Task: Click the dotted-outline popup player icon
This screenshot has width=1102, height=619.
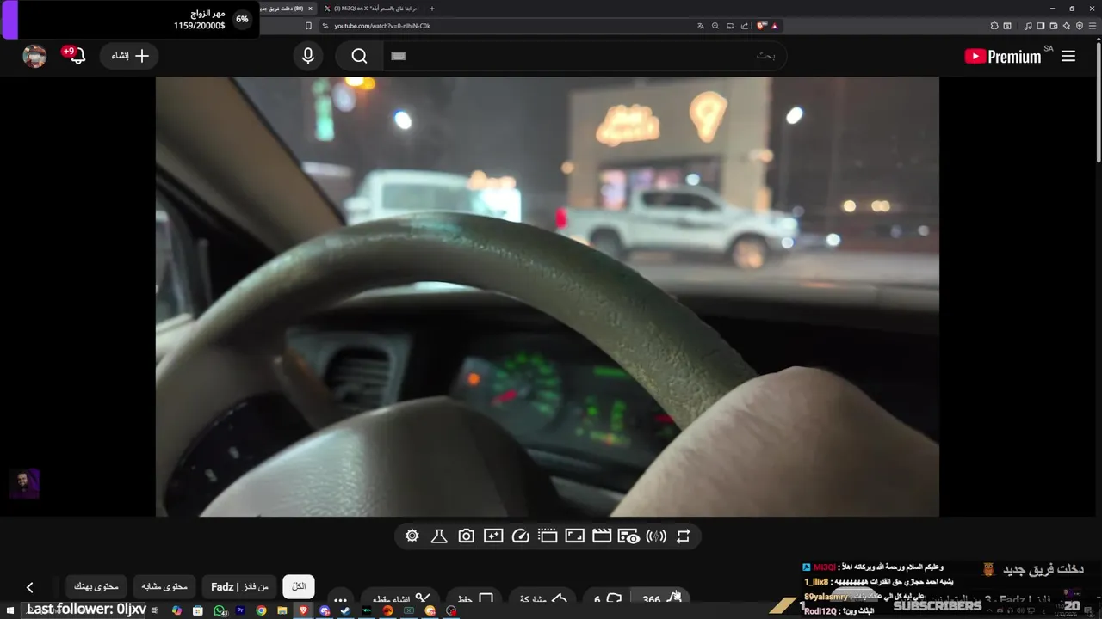Action: tap(548, 536)
